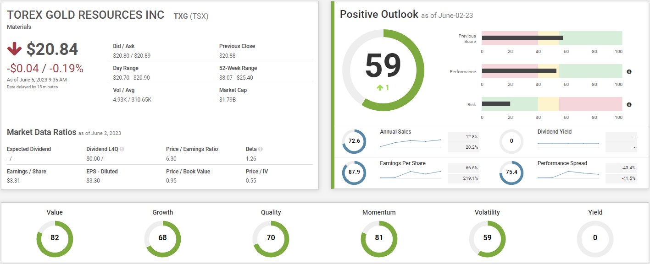The height and width of the screenshot is (264, 650).
Task: Click the Performance Spread 75.4 gauge
Action: pyautogui.click(x=511, y=173)
